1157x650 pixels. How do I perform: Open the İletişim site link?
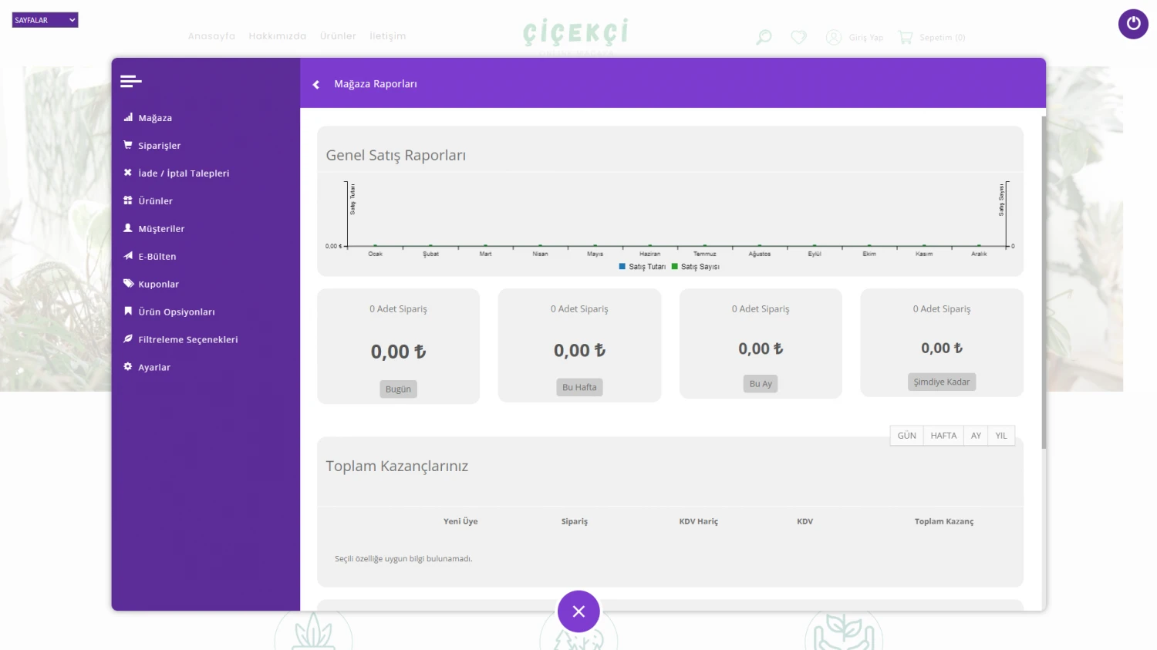[x=388, y=36]
